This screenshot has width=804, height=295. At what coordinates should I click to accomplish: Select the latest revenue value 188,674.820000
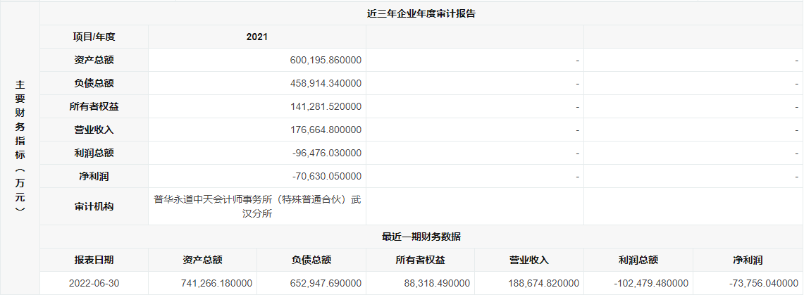[543, 283]
